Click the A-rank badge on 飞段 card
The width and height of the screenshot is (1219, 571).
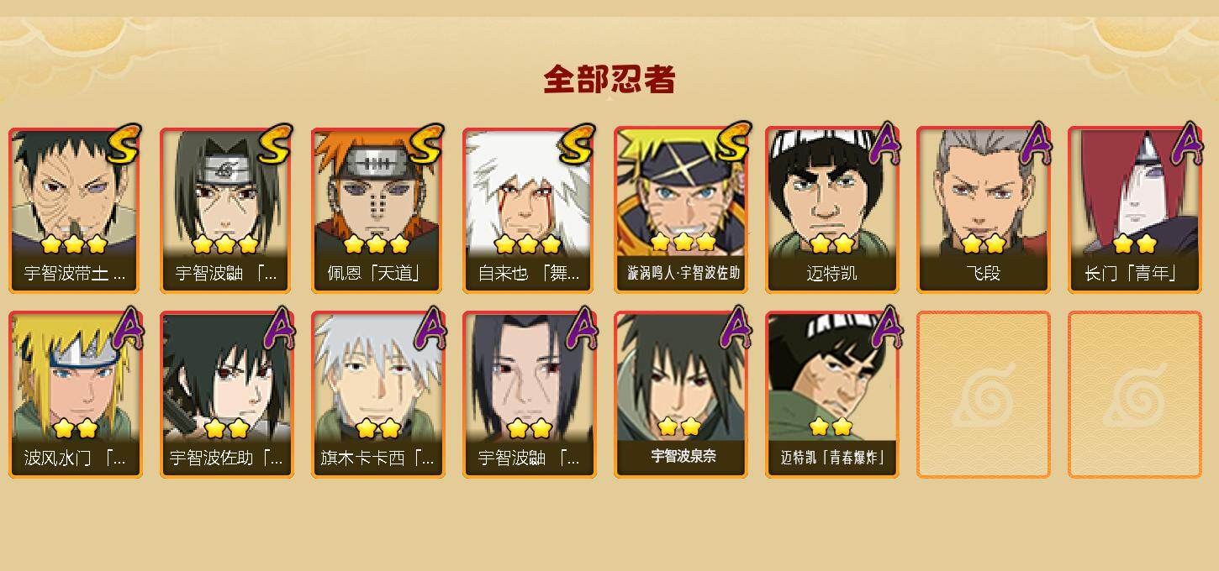(x=1036, y=144)
